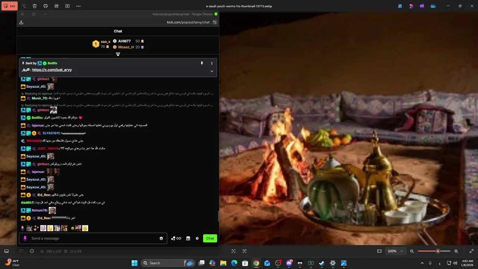Viewport: 478px width, 269px height.
Task: Rotate the image in Photos toolbar
Action: point(24,6)
